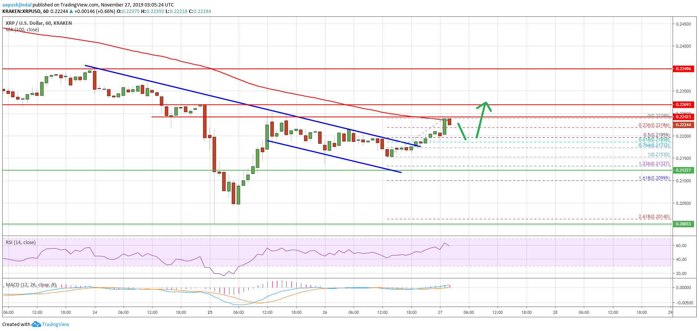Select the KRAKEN:XRPUSD, 60 symbol header
Viewport: 699px width, 331px height.
25,11
